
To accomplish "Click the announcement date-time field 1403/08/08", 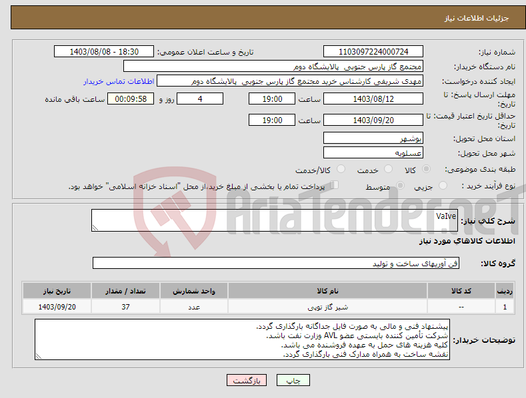I will pos(104,52).
